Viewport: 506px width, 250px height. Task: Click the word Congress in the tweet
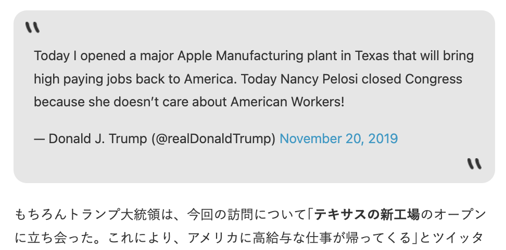pos(434,79)
